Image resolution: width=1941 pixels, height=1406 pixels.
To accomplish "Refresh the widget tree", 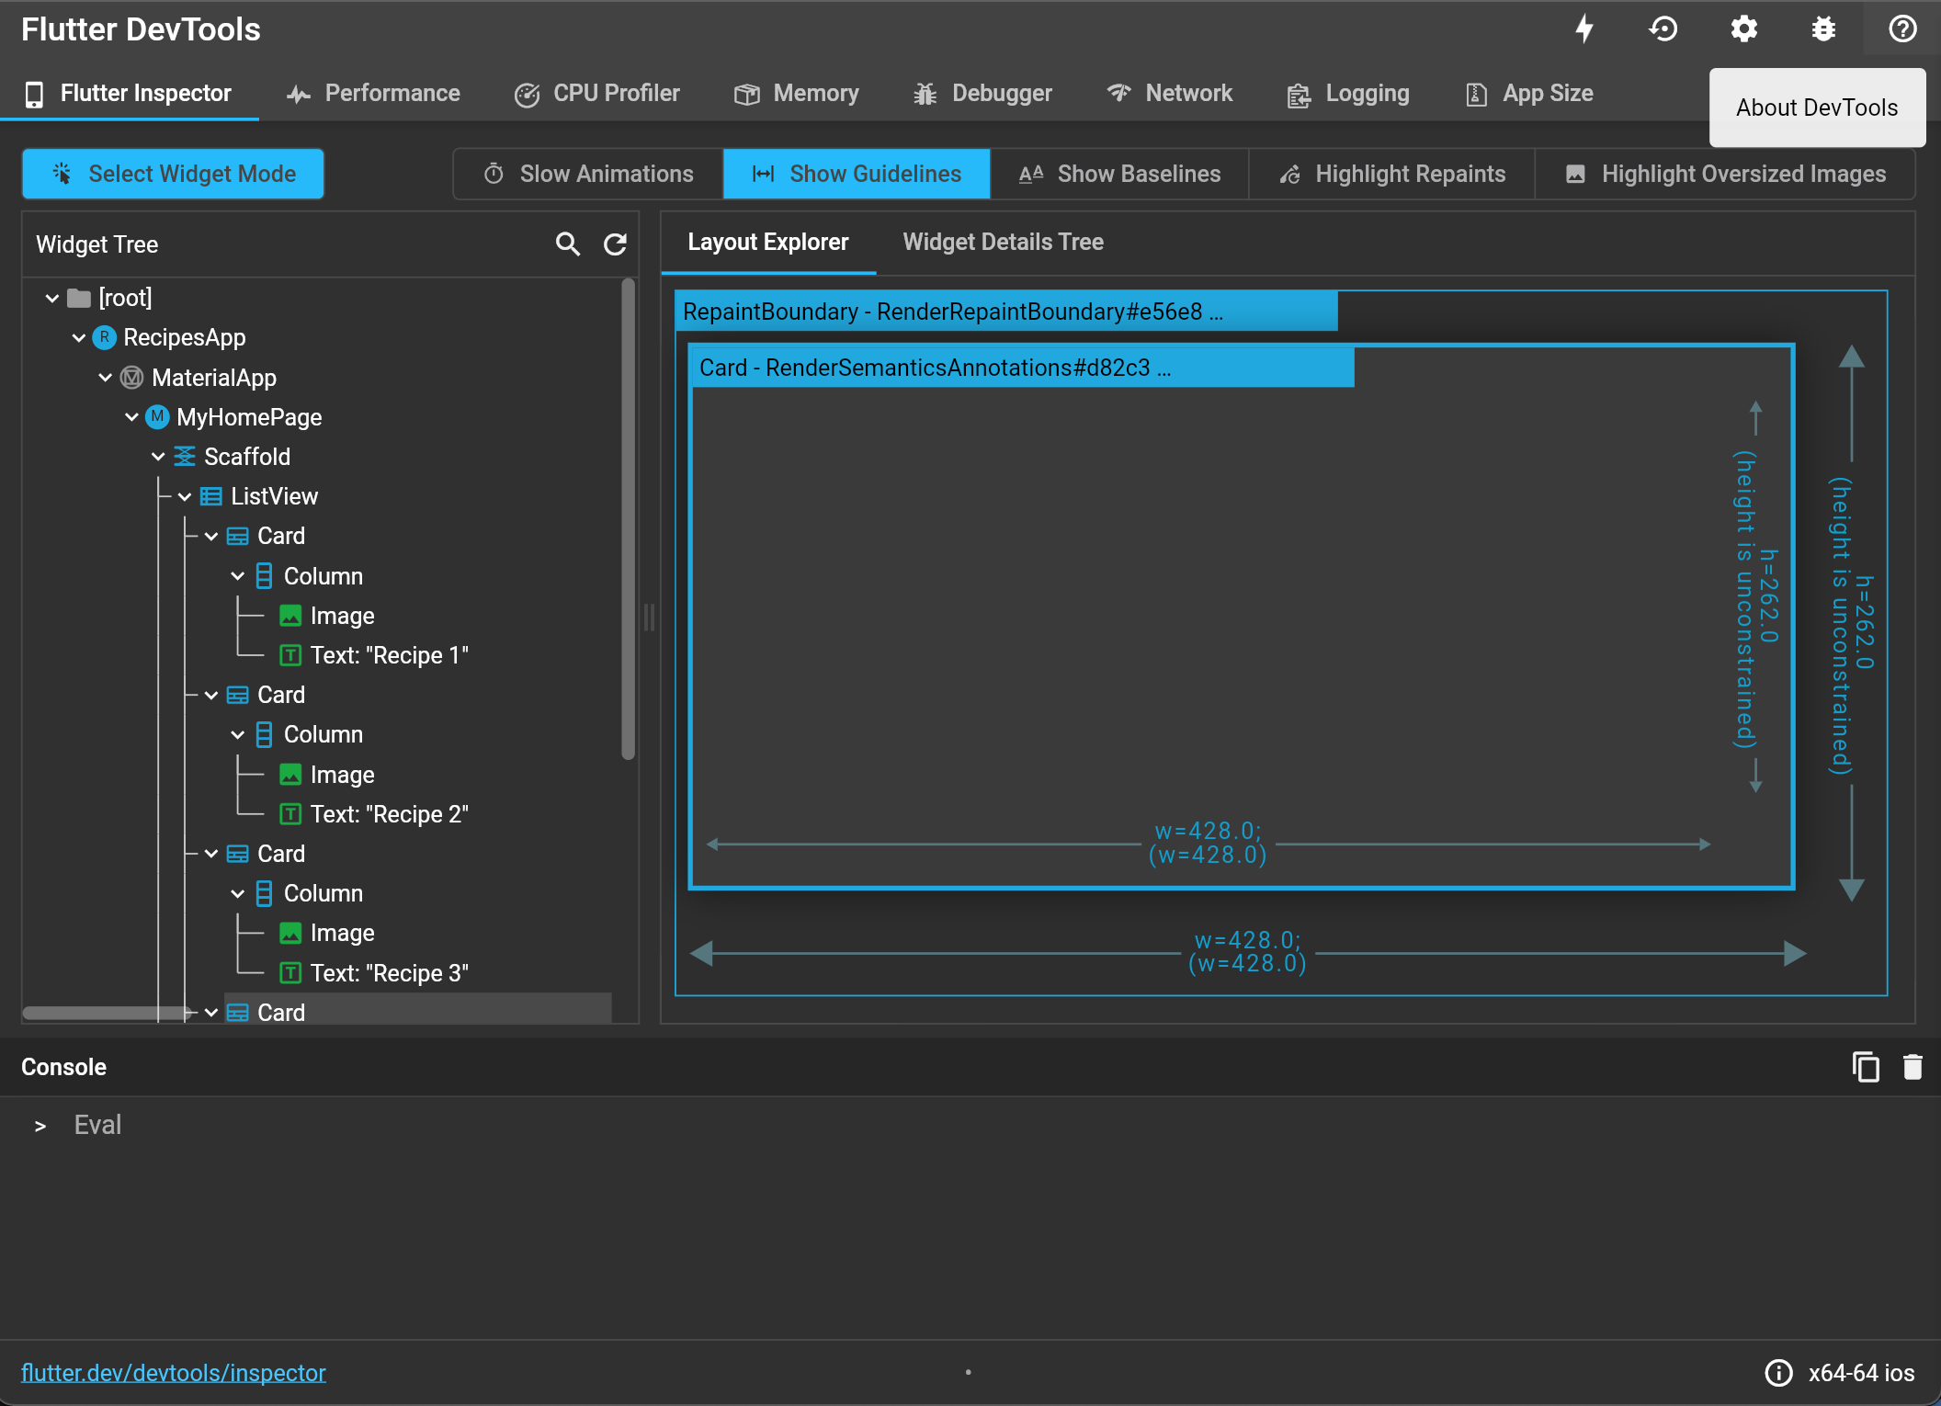I will [615, 244].
